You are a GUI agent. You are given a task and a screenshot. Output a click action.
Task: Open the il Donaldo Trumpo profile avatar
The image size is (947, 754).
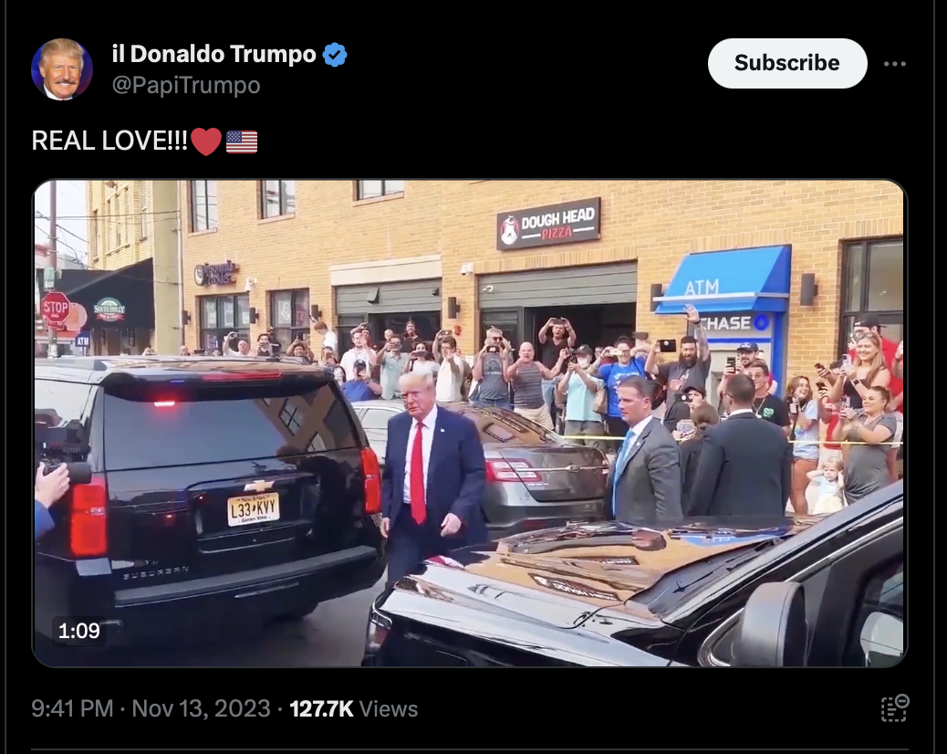tap(62, 68)
